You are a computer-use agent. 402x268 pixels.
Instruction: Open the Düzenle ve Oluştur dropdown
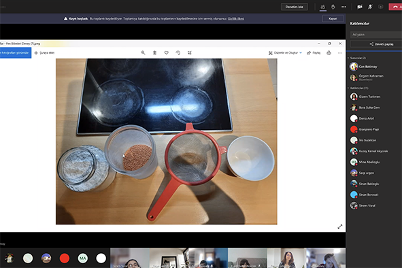pyautogui.click(x=285, y=53)
